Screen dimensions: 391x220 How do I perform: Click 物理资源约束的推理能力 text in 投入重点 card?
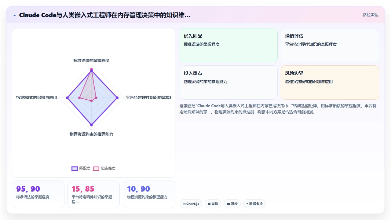206,82
